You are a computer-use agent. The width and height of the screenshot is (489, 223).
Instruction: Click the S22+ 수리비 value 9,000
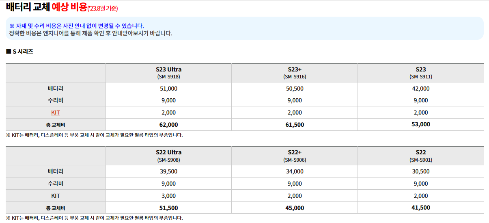pyautogui.click(x=295, y=184)
